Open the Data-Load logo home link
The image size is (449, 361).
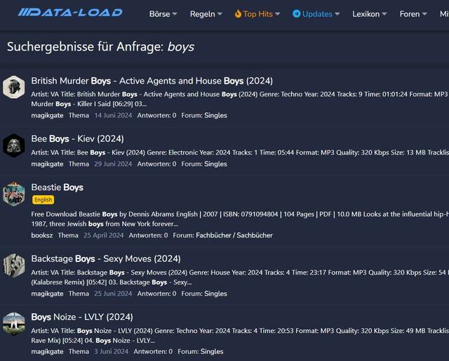pyautogui.click(x=70, y=13)
